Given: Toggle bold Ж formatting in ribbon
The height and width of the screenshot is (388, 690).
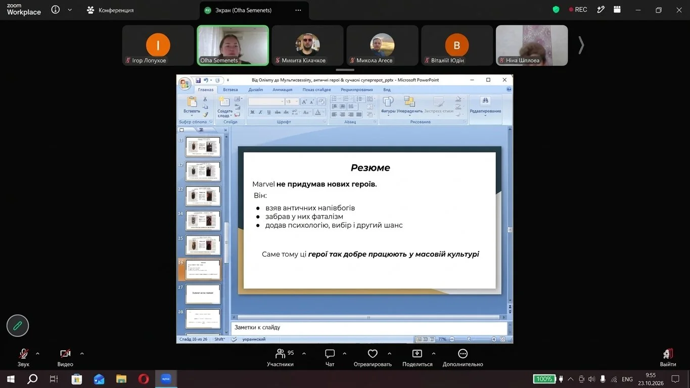Looking at the screenshot, I should [252, 112].
